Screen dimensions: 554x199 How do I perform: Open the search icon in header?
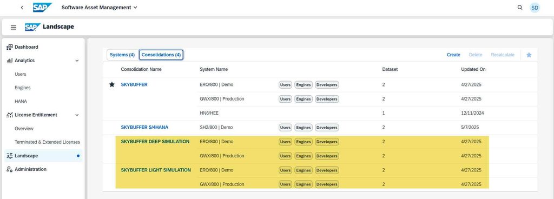[520, 8]
